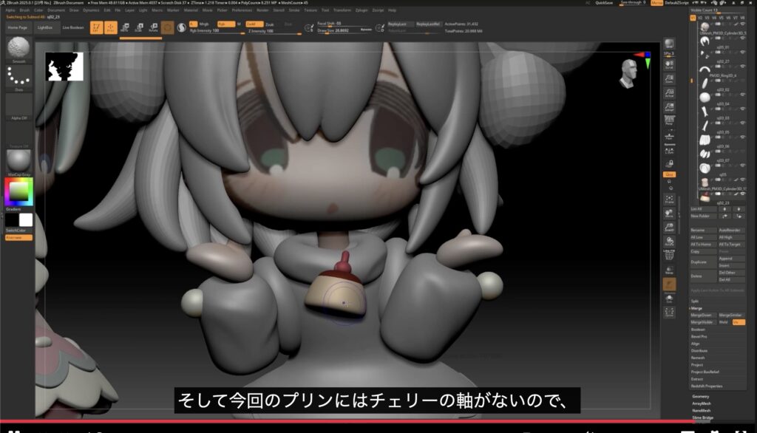
Task: Activate Draw mode button
Action: point(111,27)
